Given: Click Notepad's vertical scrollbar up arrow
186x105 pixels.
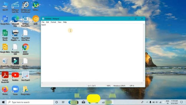Looking at the screenshot, I should [144, 24].
